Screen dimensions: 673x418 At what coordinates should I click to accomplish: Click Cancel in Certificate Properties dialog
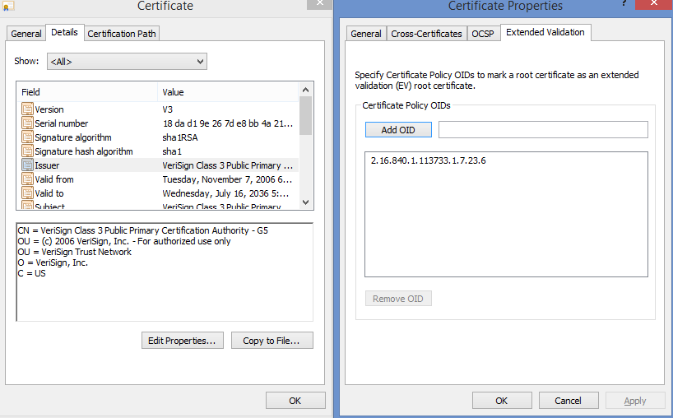point(569,401)
